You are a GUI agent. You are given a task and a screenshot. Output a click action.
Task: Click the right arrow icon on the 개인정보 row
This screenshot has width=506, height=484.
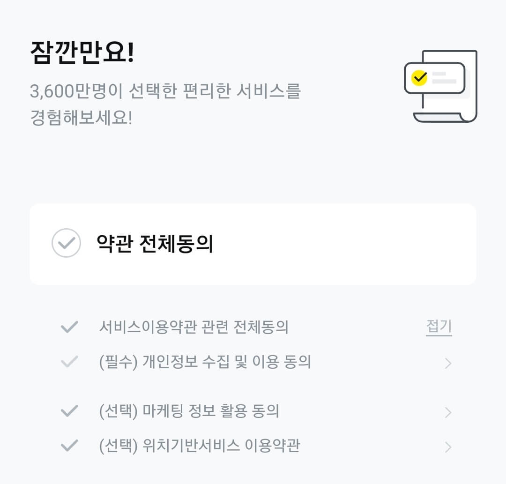point(449,363)
